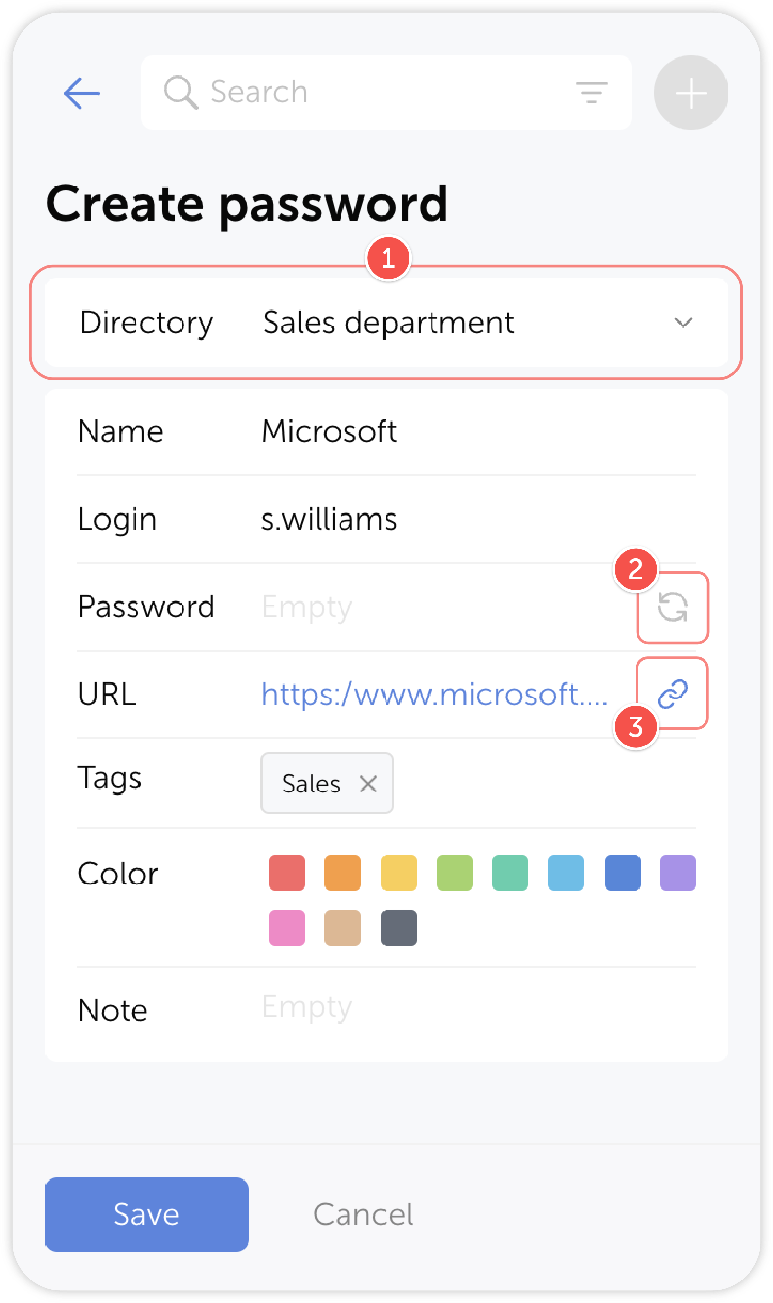773x1303 pixels.
Task: Open the search filter icon
Action: pos(591,93)
